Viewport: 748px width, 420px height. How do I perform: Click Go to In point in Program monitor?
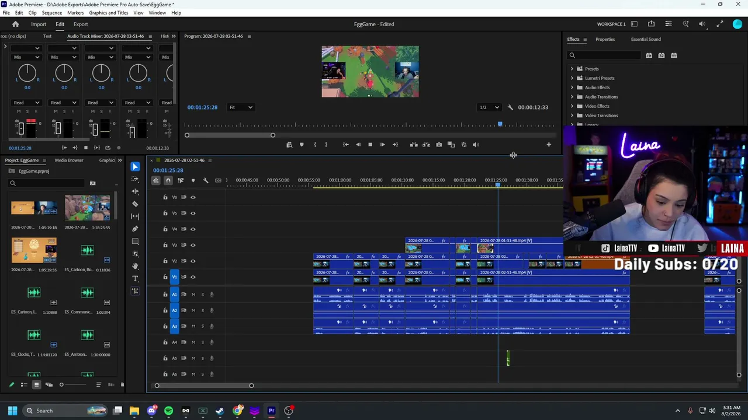(x=345, y=145)
